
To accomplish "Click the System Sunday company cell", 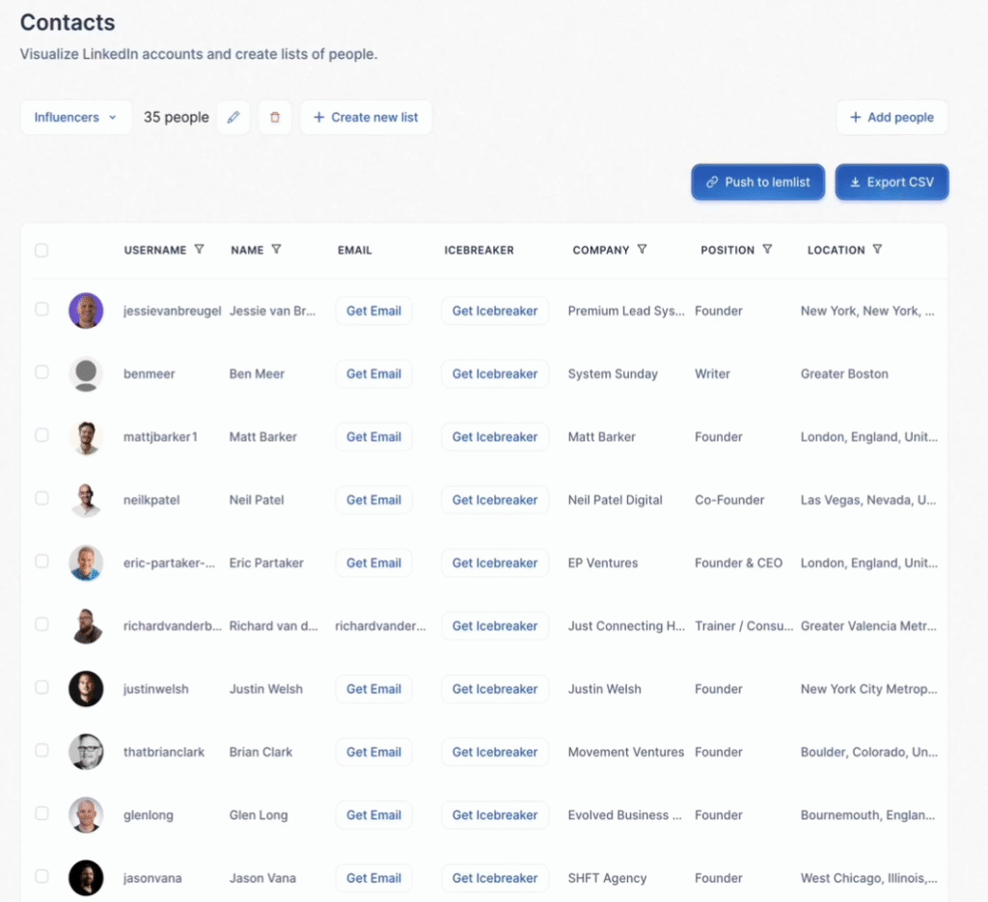I will (613, 373).
